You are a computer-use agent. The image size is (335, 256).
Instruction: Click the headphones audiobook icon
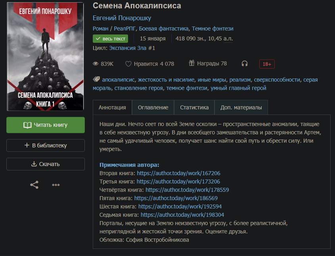[245, 64]
